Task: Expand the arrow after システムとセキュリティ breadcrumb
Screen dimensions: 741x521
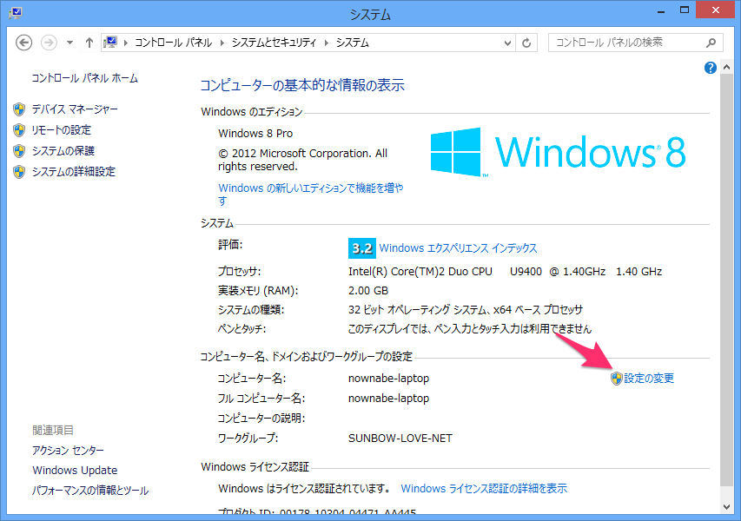Action: (x=326, y=43)
